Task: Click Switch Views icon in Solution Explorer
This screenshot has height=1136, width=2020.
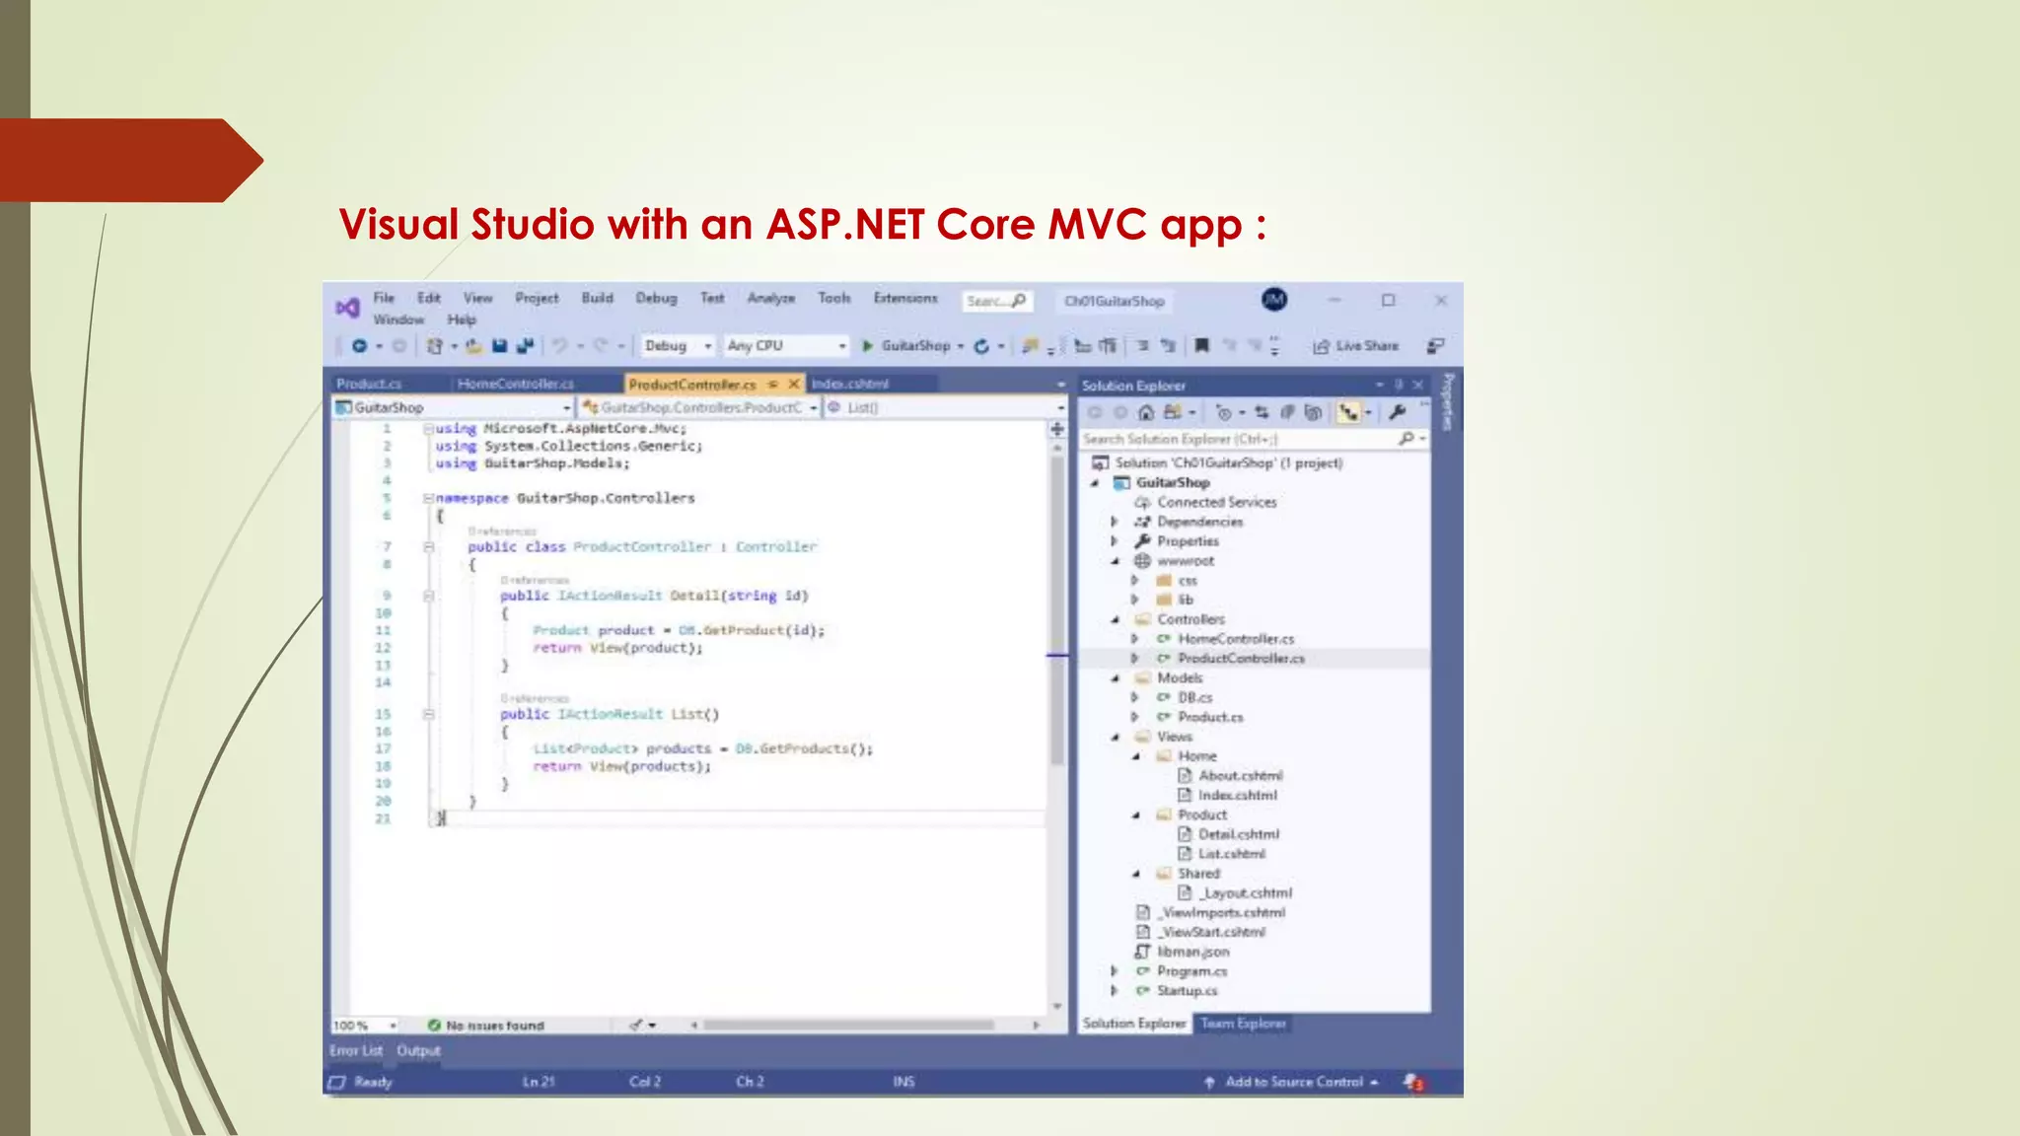Action: coord(1172,412)
